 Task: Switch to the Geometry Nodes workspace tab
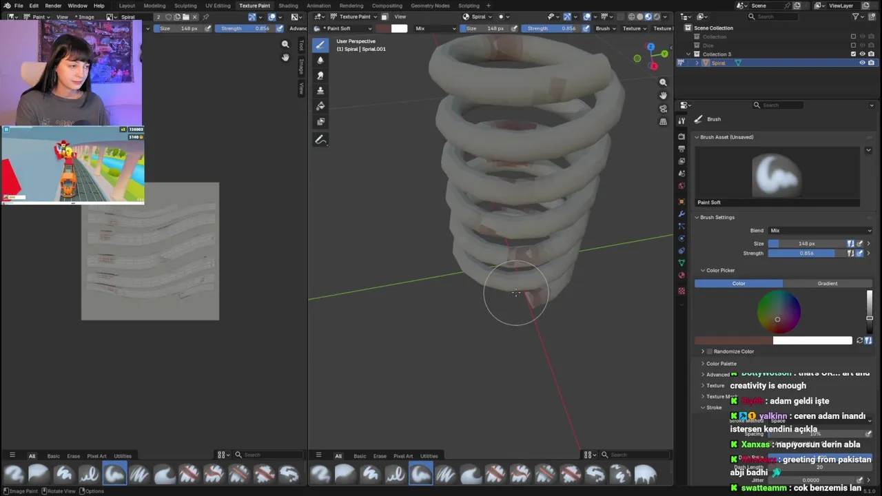(x=430, y=6)
